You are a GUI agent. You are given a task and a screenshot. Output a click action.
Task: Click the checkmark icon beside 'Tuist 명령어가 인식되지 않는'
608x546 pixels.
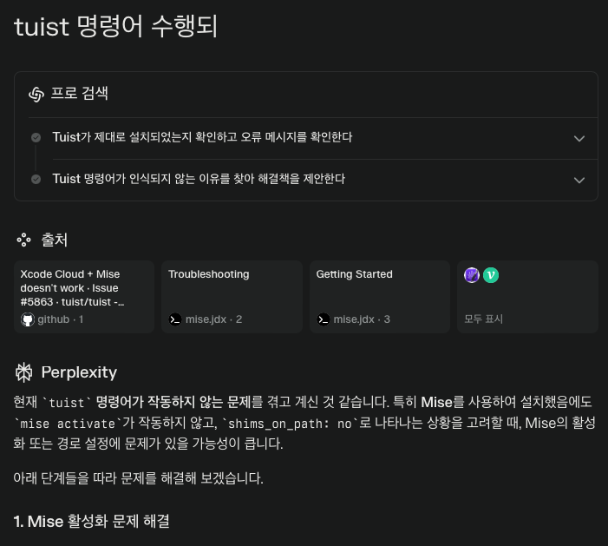click(36, 180)
